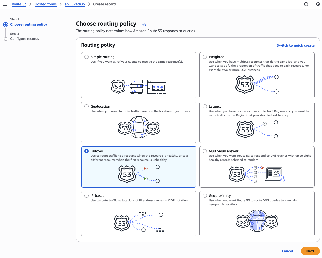The height and width of the screenshot is (258, 322).
Task: Click the hexagon settings icon at top right
Action: pos(318,4)
